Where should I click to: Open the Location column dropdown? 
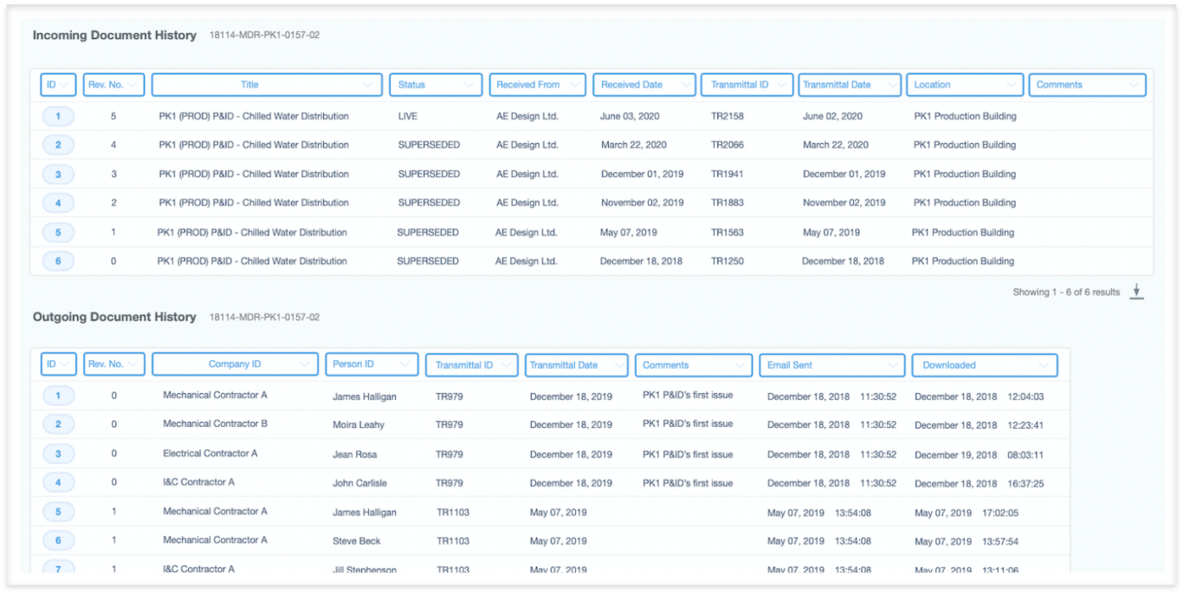click(1012, 85)
